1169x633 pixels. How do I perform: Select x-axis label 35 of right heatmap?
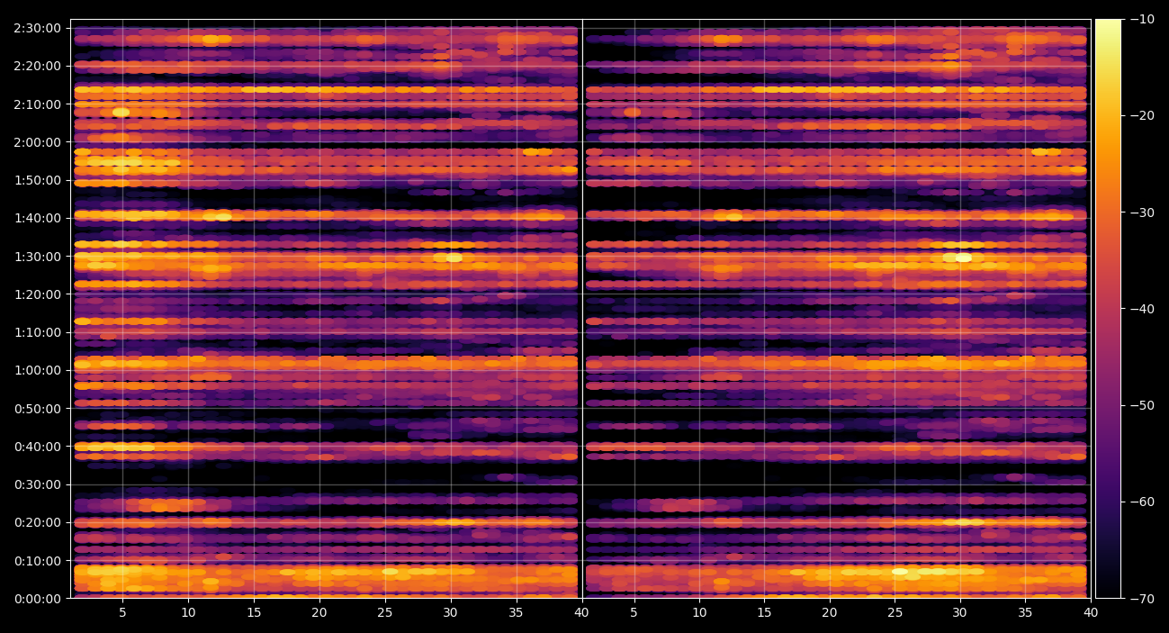(1026, 613)
